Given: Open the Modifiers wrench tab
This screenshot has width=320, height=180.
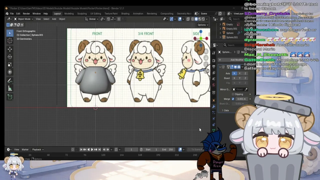Looking at the screenshot, I should tap(213, 106).
